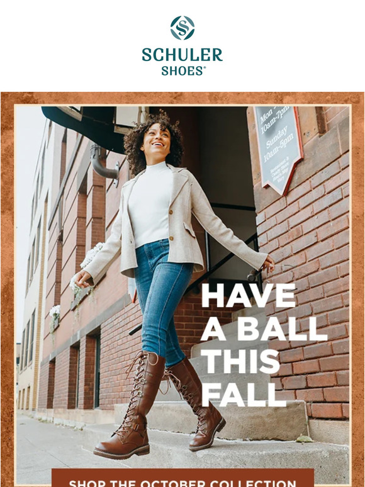The height and width of the screenshot is (487, 365).
Task: Click the word HAVE in the headline
Action: coord(249,295)
